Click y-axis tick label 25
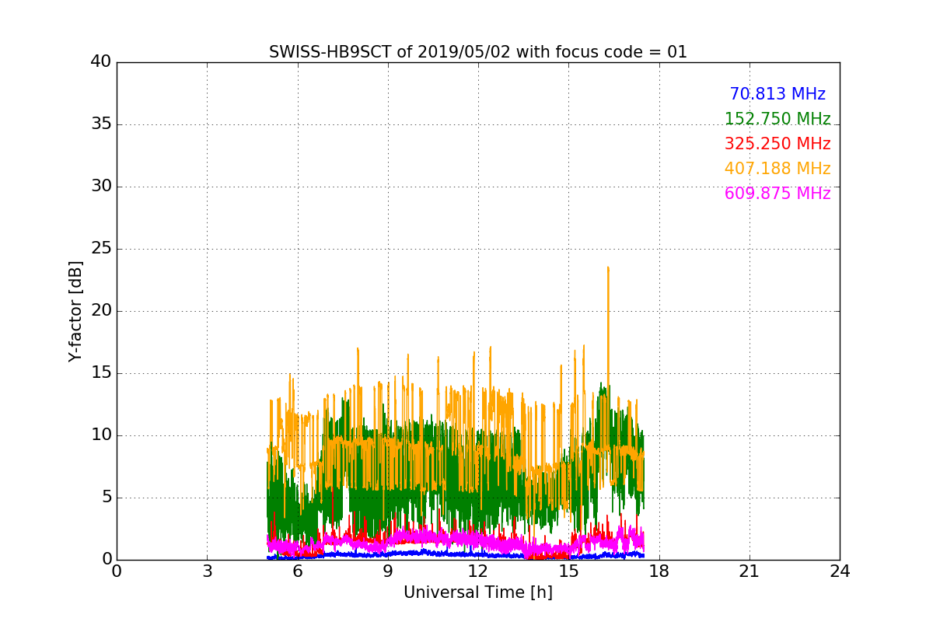 pyautogui.click(x=101, y=249)
